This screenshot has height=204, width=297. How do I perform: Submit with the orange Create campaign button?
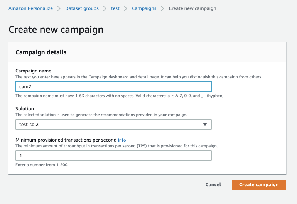(x=259, y=185)
